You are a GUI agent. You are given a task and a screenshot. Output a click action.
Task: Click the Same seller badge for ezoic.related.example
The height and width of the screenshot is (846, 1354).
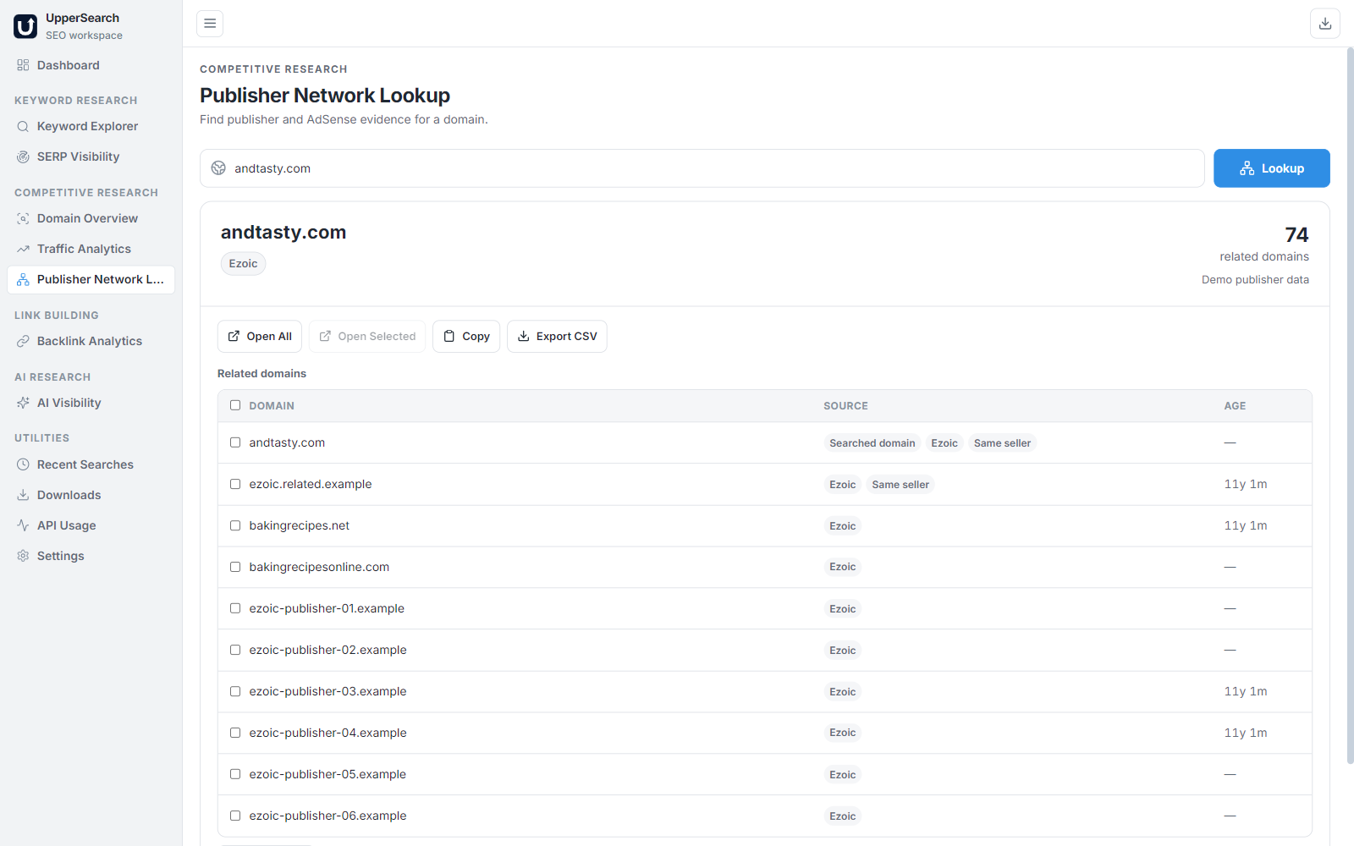tap(900, 485)
